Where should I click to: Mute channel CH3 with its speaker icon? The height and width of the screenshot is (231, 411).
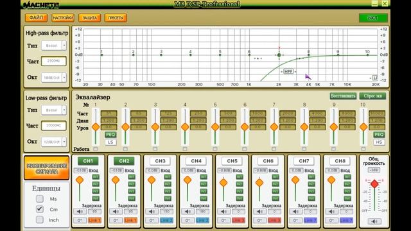coord(152,211)
